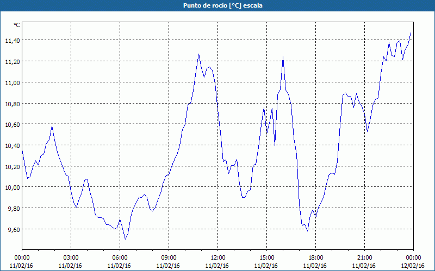Click the chart title 'Punto de rocío [°C] escala'
Image resolution: width=435 pixels, height=271 pixels.
223,5
